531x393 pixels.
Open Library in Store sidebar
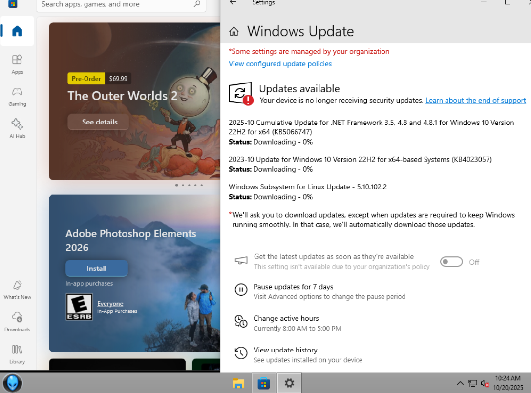tap(17, 354)
